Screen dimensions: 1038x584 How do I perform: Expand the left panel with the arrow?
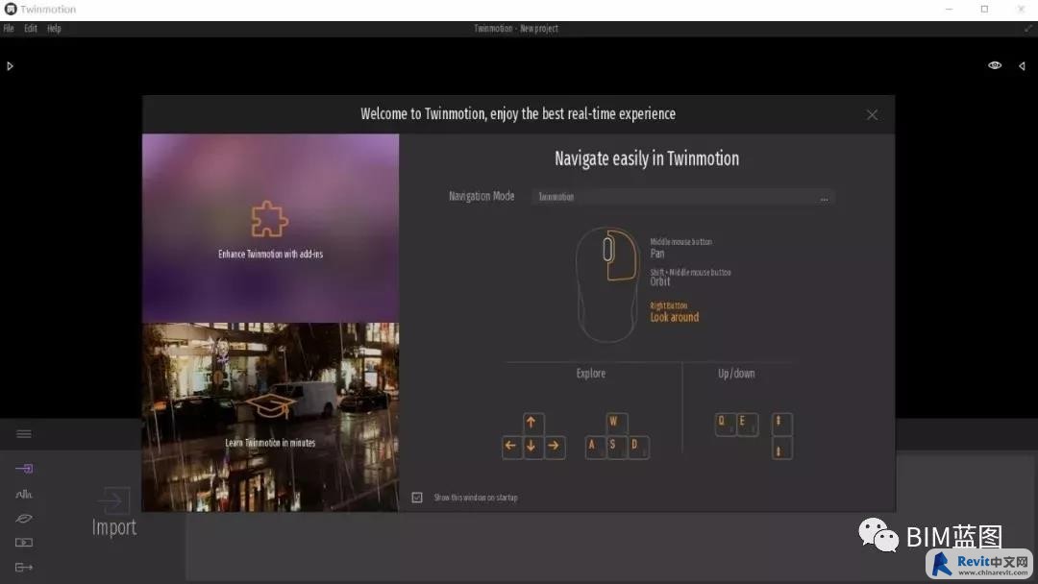pos(10,66)
